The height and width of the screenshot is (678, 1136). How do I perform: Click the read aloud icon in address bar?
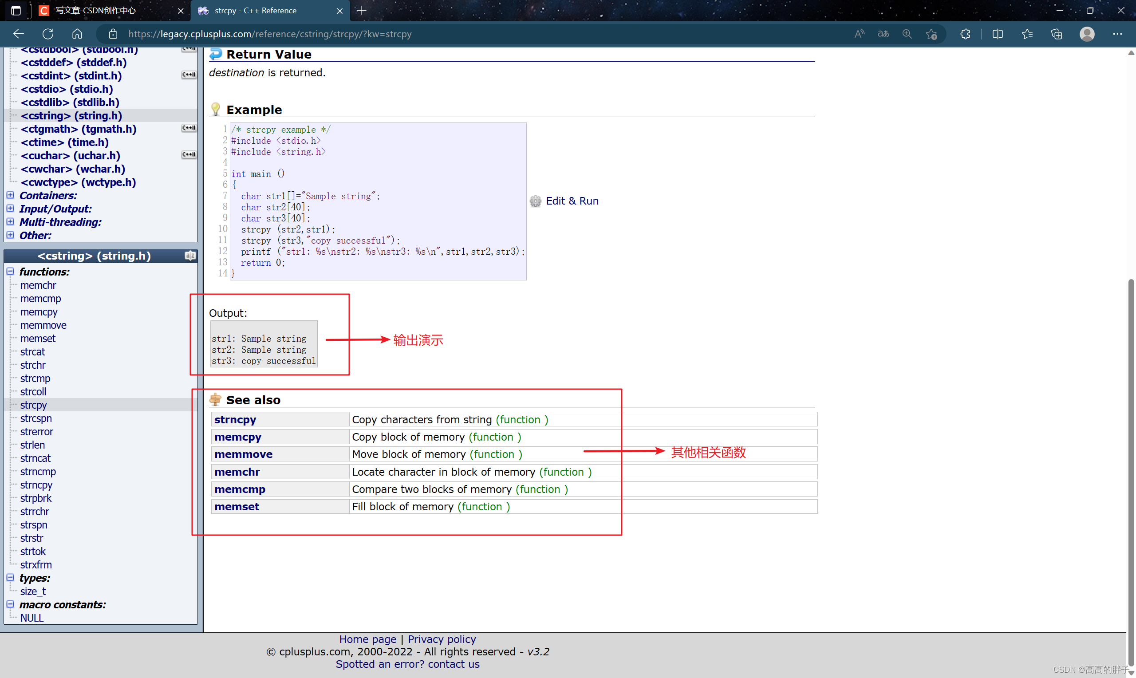pos(859,34)
